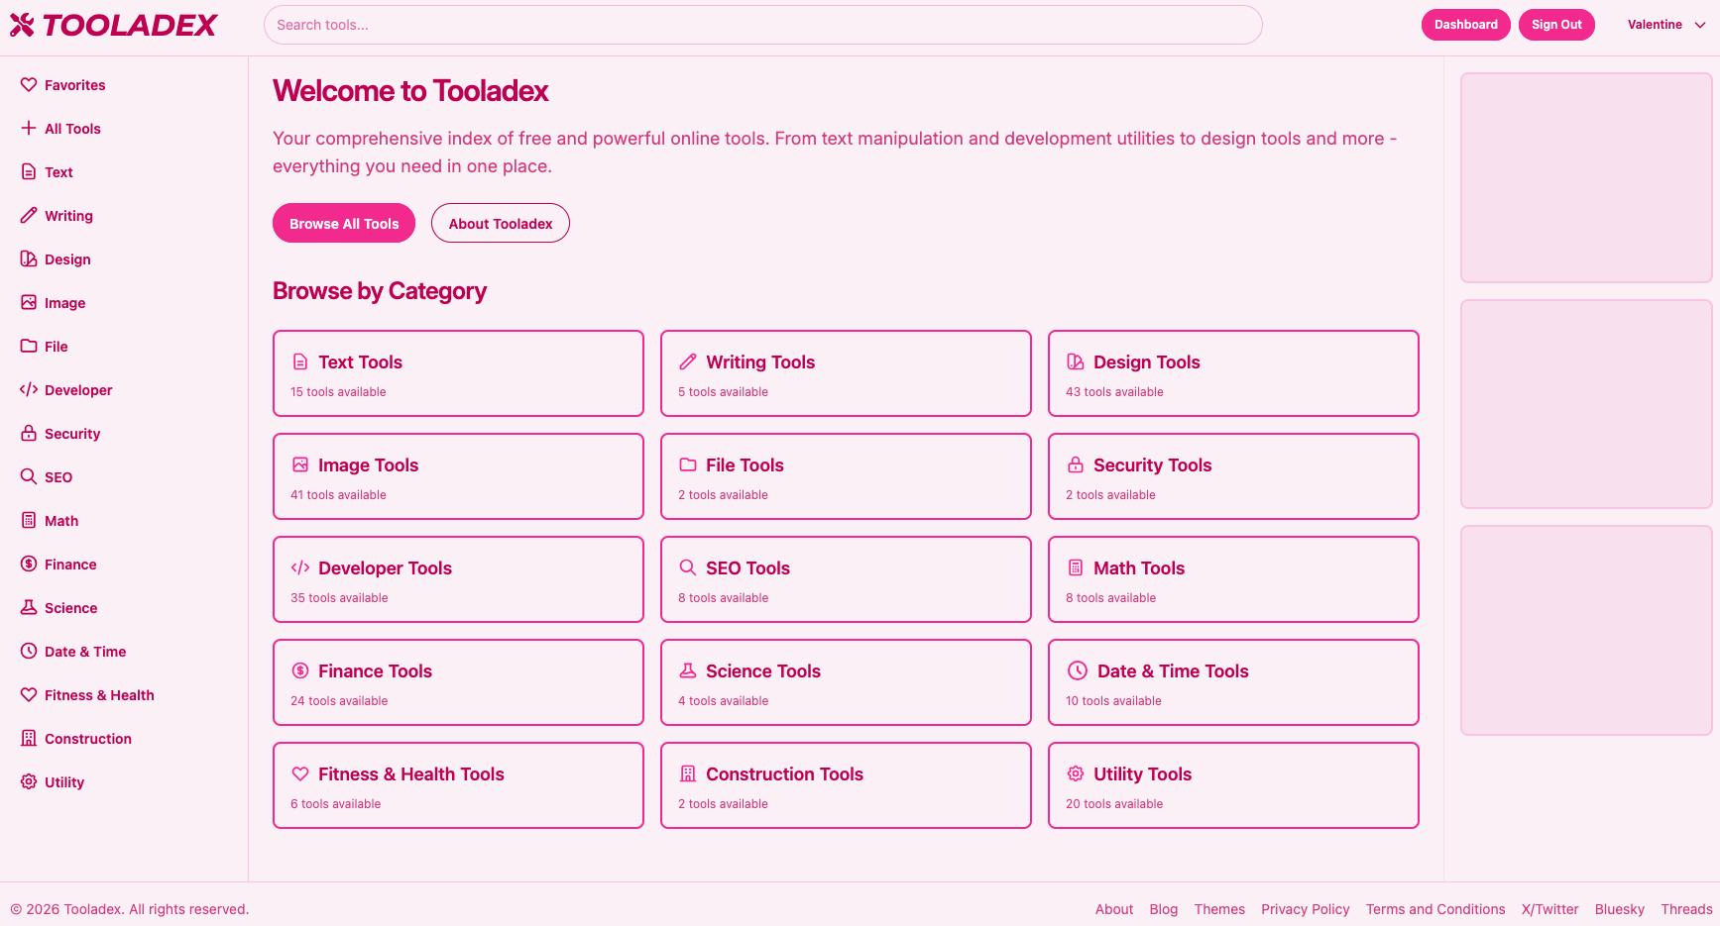Screen dimensions: 1720x926
Task: Click the Favorites heart icon in sidebar
Action: [29, 85]
